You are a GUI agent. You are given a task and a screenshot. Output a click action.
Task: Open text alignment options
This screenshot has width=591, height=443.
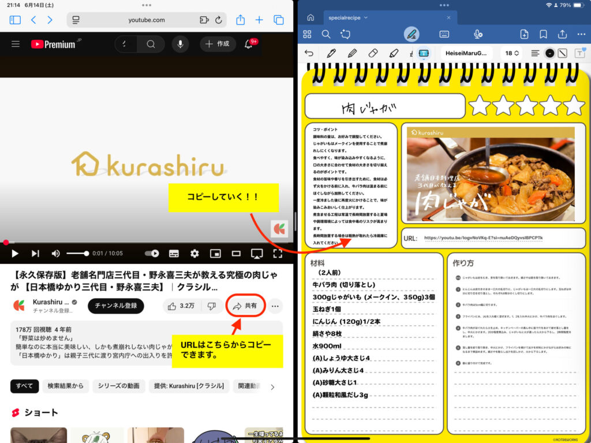(x=535, y=53)
